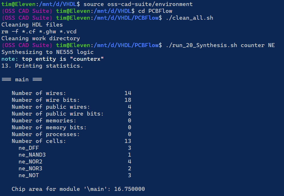
Task: Click the '=== main ===' header
Action: click(22, 80)
